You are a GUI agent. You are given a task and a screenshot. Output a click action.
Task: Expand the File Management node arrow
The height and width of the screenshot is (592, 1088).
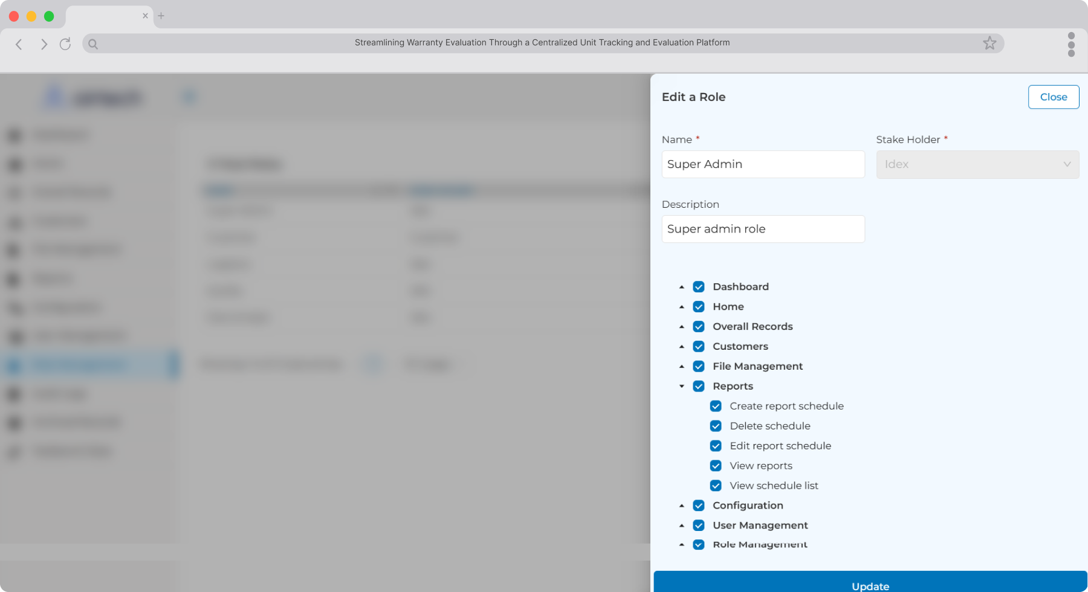pos(682,366)
